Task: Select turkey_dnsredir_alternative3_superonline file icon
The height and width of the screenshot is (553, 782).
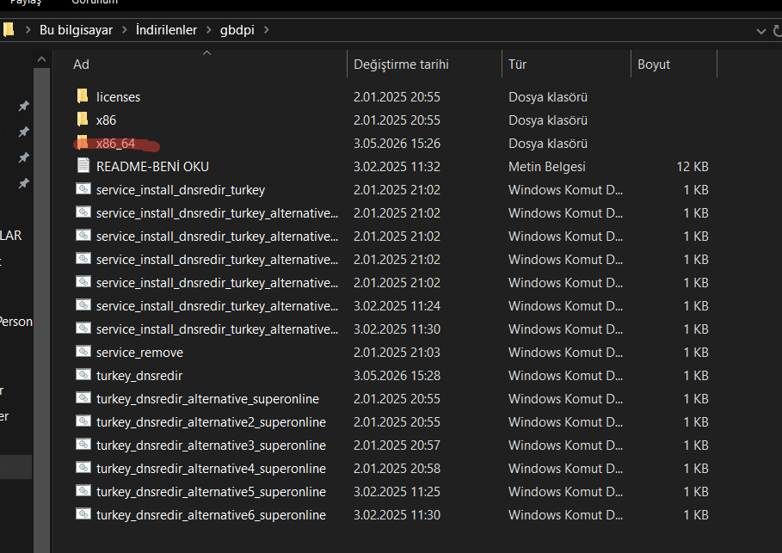Action: point(83,445)
